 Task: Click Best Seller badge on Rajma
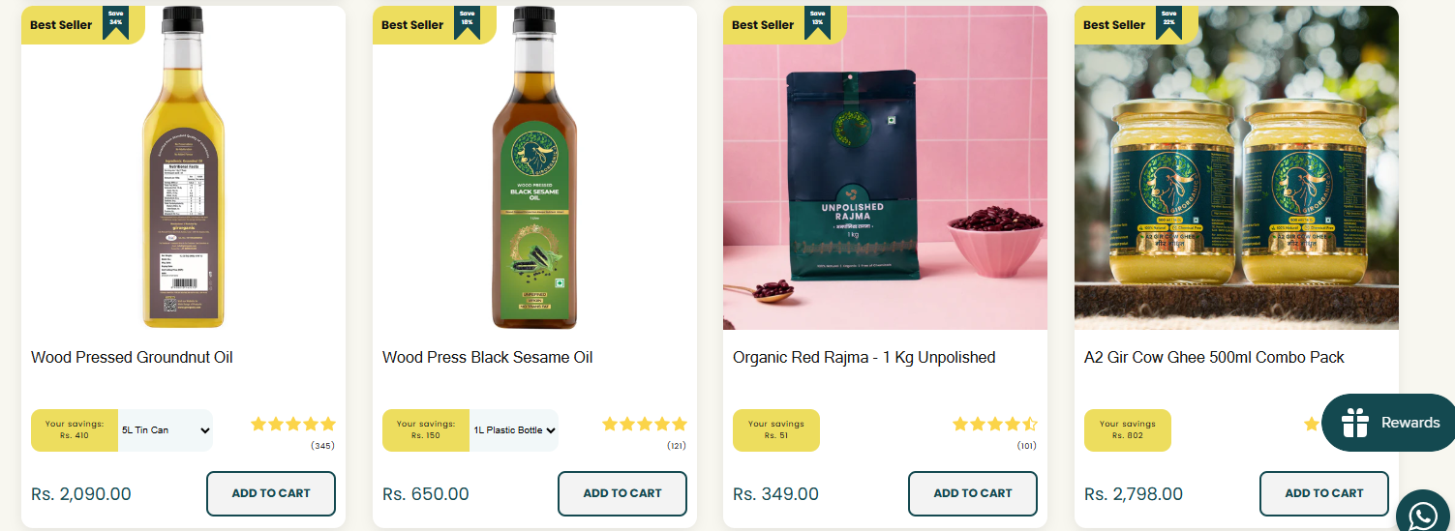[x=763, y=25]
